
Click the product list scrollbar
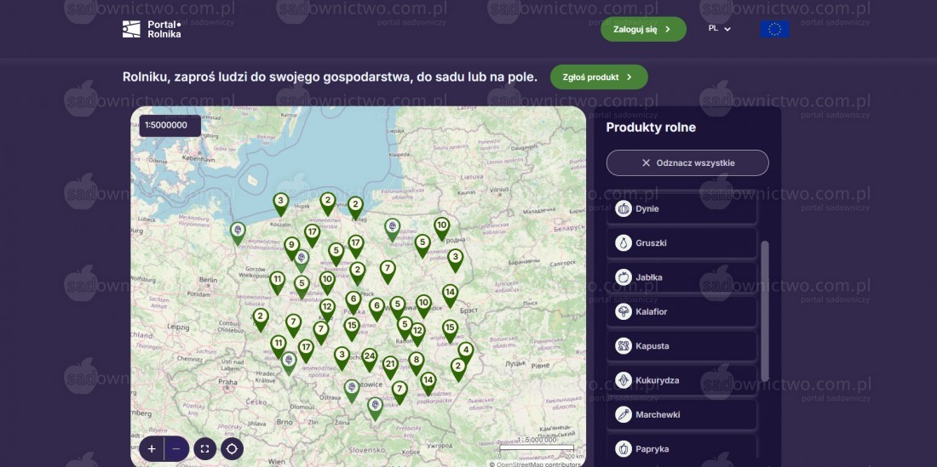tap(764, 310)
